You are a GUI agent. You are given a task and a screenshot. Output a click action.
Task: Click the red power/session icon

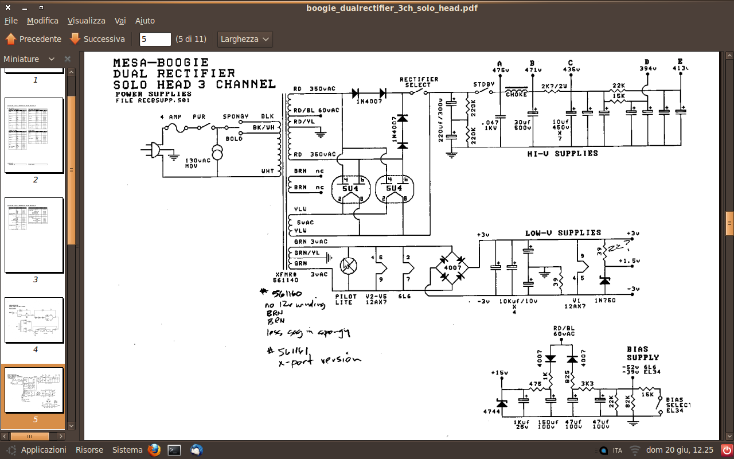click(727, 450)
